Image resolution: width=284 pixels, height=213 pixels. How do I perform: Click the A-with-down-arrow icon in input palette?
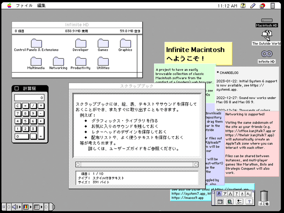249,194
